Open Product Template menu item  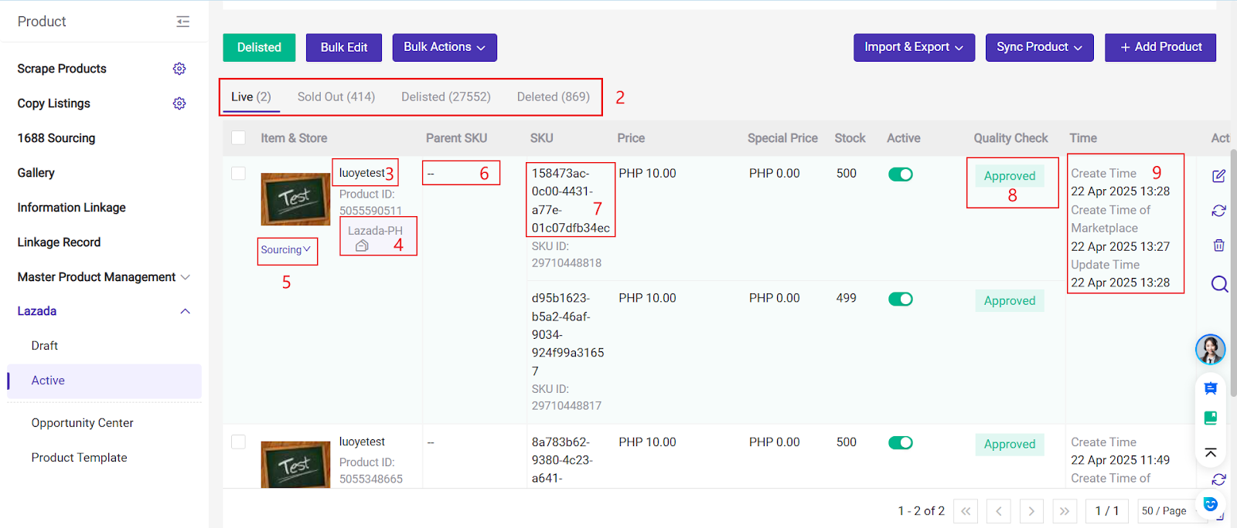coord(80,458)
